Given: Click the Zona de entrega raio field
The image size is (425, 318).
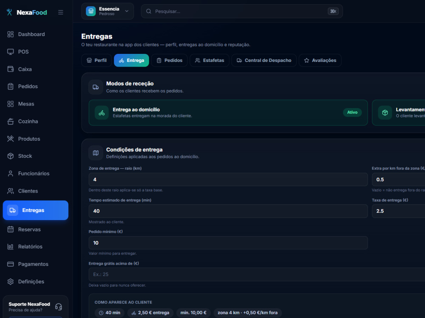Looking at the screenshot, I should (x=228, y=179).
